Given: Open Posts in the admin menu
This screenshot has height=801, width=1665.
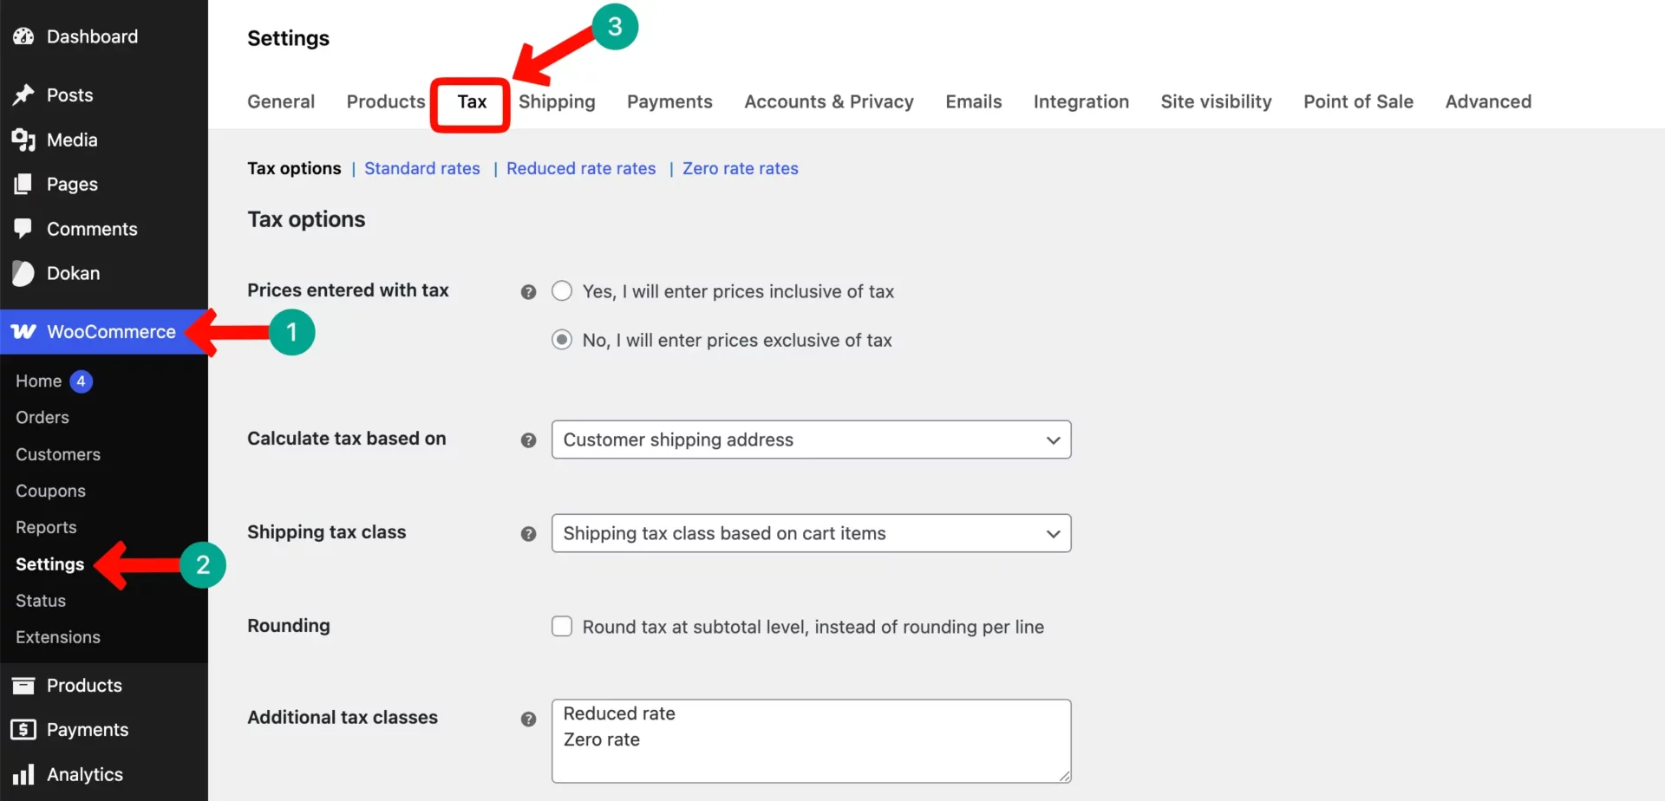Looking at the screenshot, I should point(69,94).
